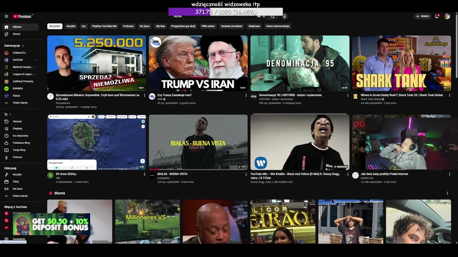
Task: Open Shorts from the sidebar
Action: [x=20, y=34]
